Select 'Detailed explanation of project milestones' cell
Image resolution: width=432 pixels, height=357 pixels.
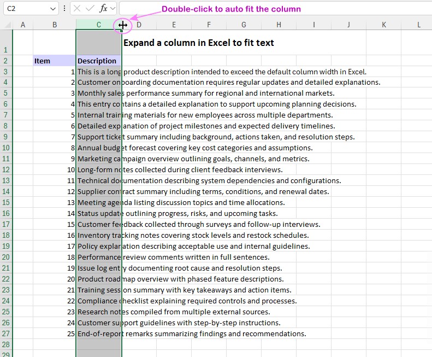point(99,126)
